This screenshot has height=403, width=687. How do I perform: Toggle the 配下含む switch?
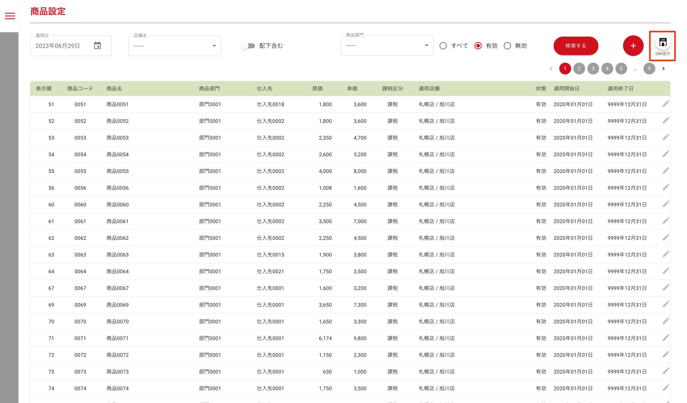(x=248, y=46)
